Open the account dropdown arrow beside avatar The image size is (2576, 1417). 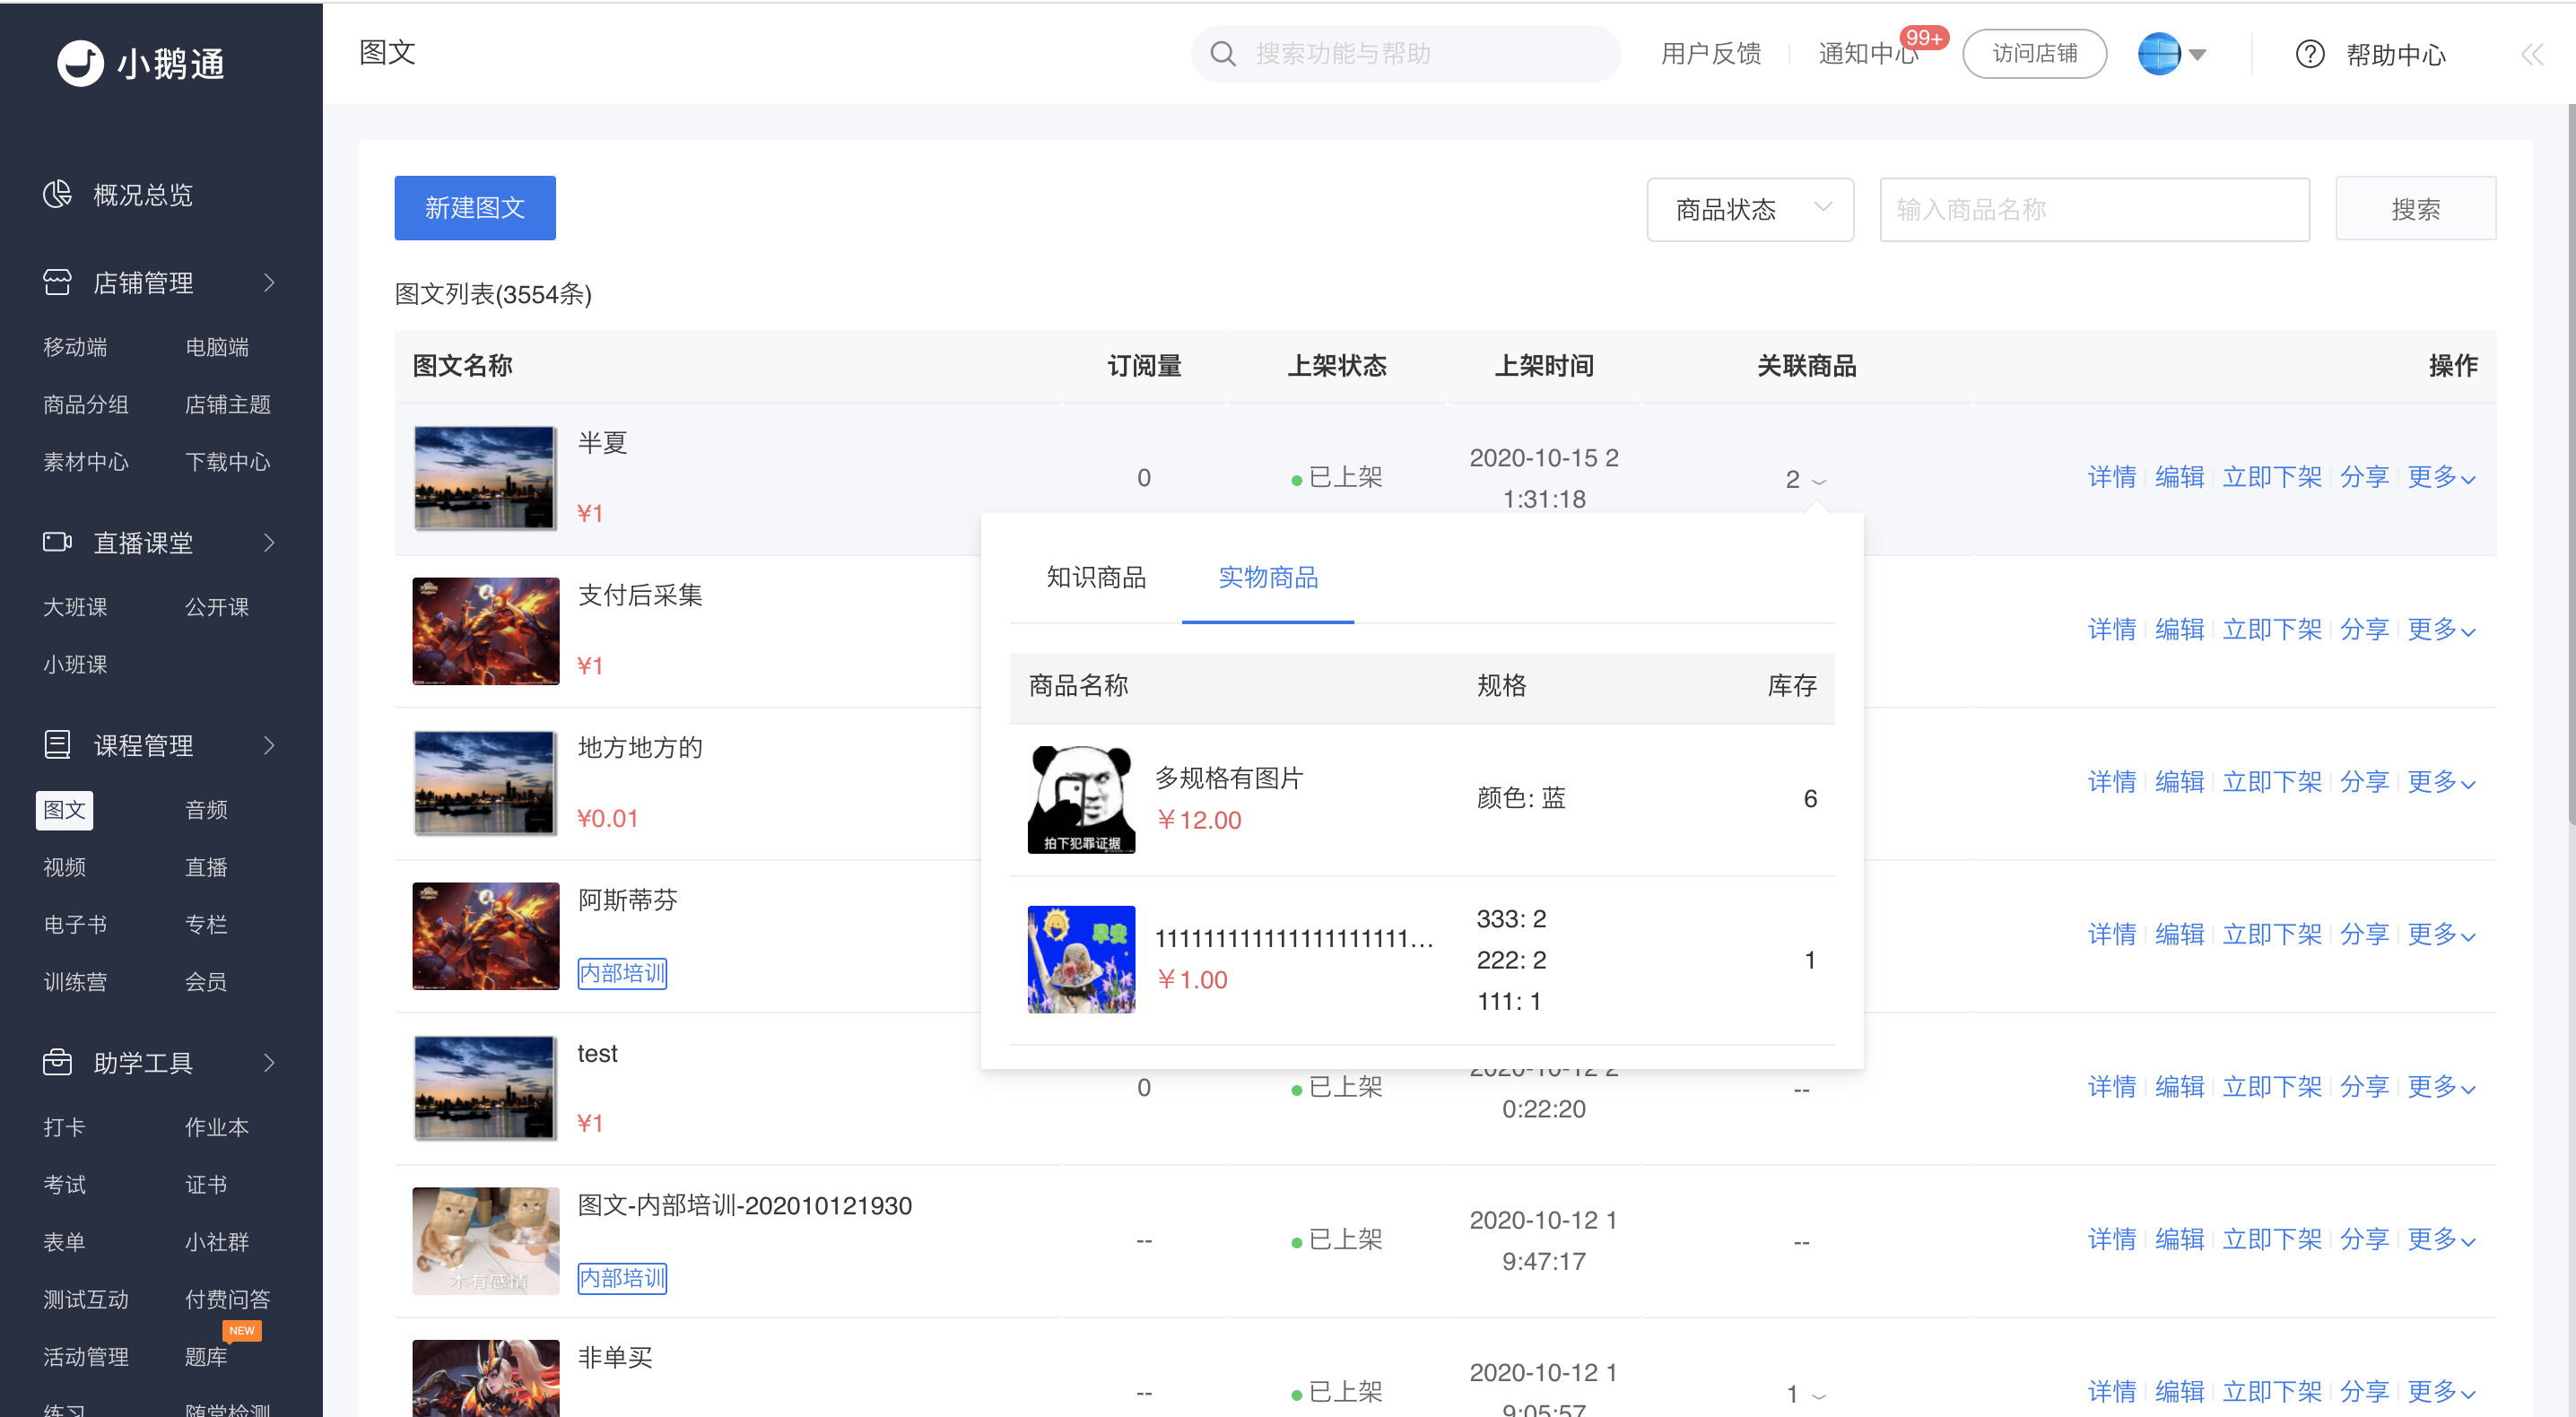2197,54
